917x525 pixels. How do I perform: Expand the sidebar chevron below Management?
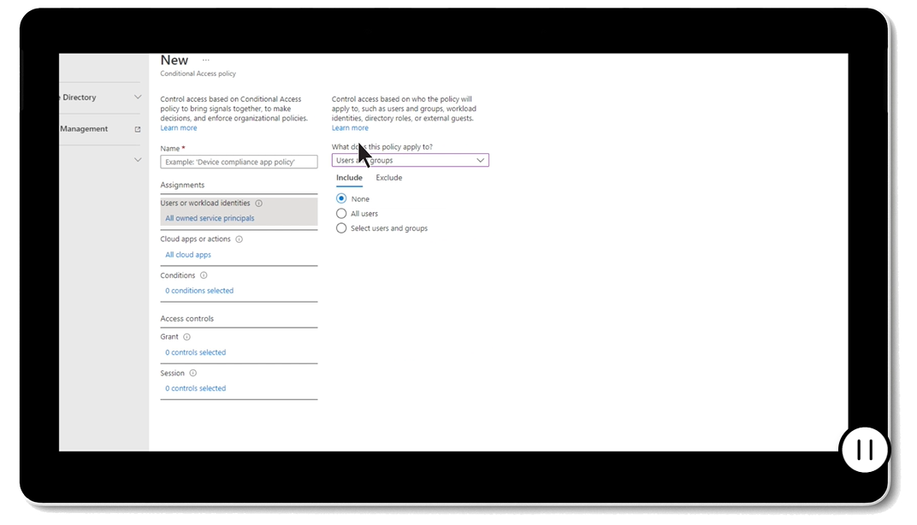coord(138,160)
